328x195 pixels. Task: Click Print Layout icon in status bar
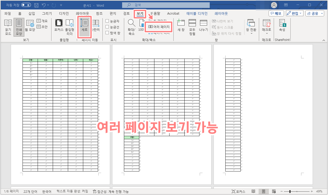pyautogui.click(x=263, y=191)
